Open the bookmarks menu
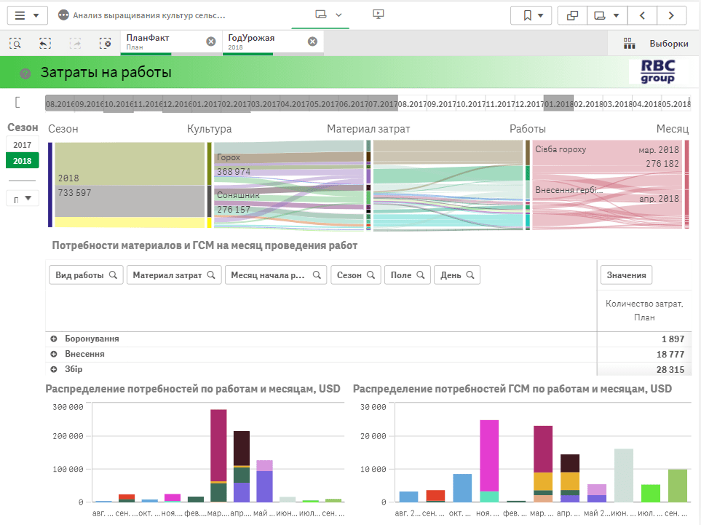This screenshot has height=525, width=701. pyautogui.click(x=531, y=15)
